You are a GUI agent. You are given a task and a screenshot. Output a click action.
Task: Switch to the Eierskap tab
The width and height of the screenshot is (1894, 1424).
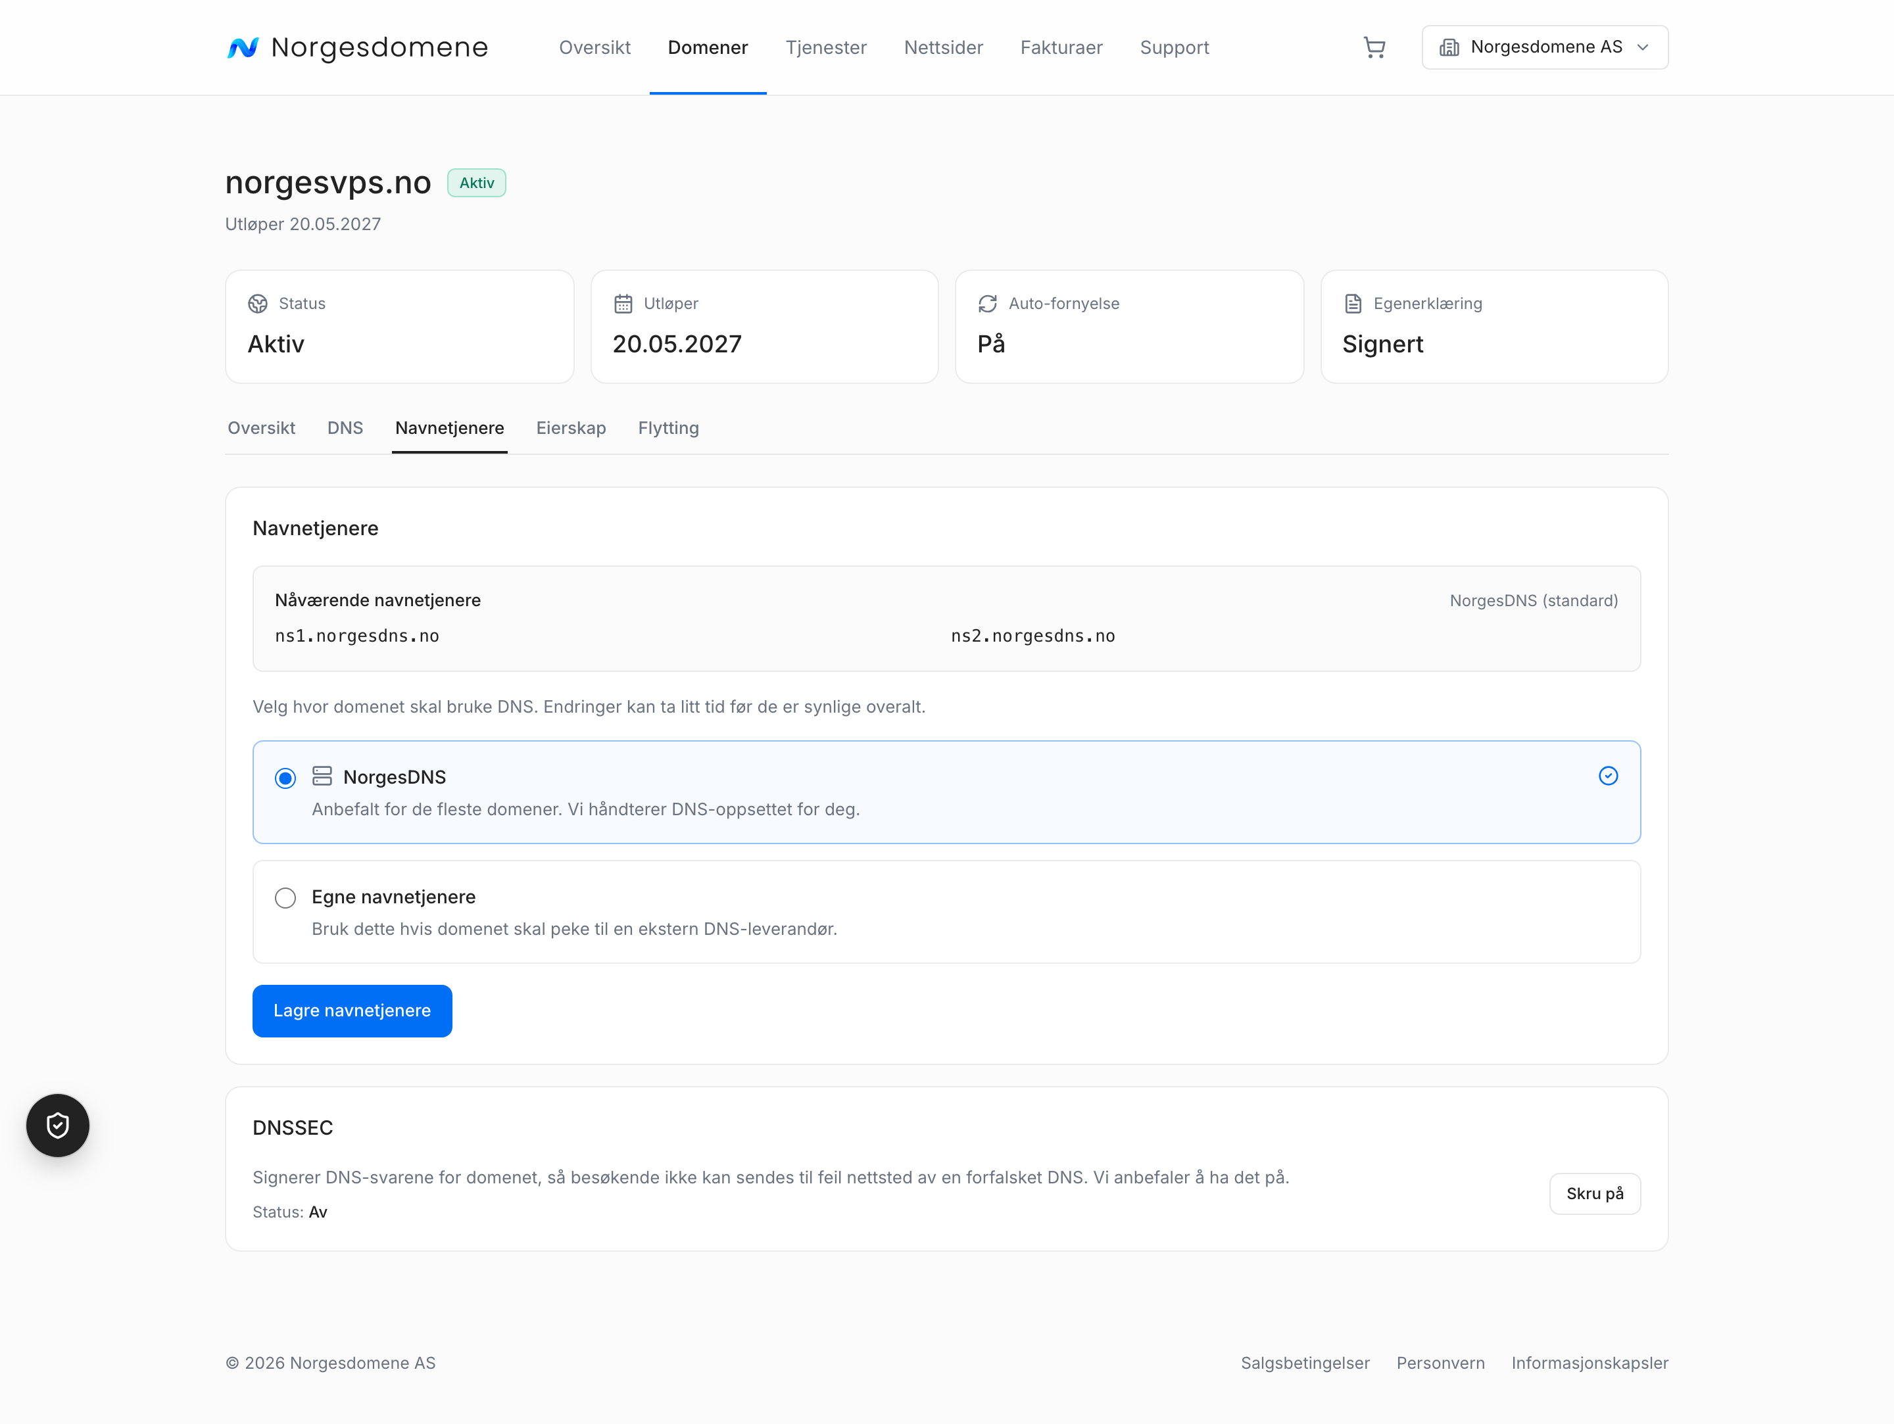(571, 428)
